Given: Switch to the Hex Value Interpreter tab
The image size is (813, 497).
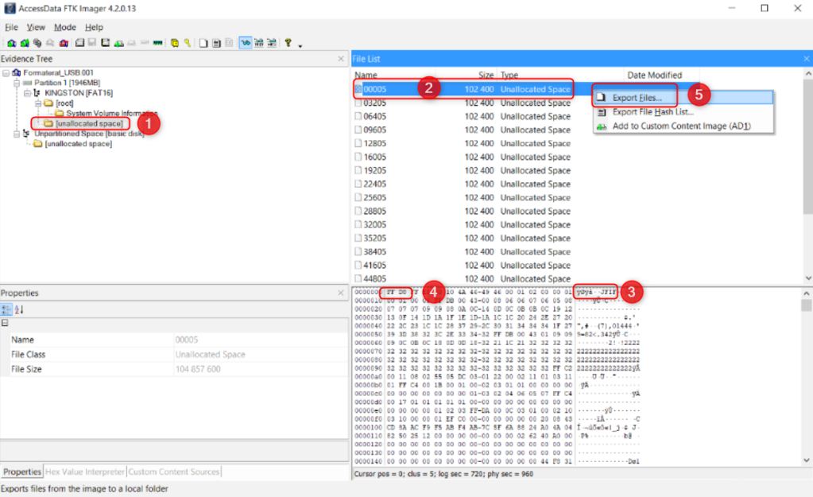Looking at the screenshot, I should tap(86, 472).
